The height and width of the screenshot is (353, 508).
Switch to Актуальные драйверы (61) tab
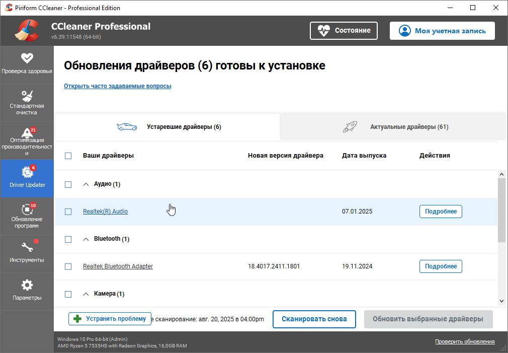(x=393, y=127)
